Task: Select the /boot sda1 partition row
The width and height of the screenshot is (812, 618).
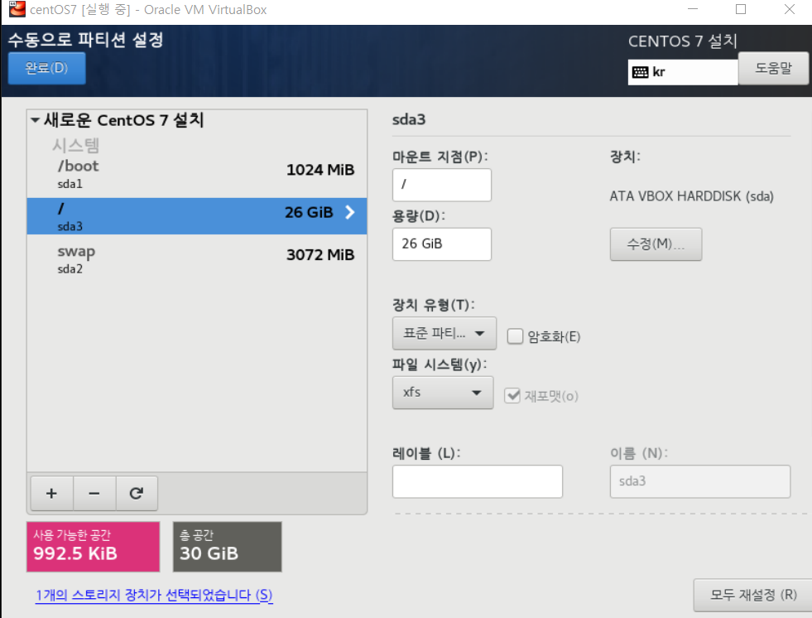Action: [197, 174]
